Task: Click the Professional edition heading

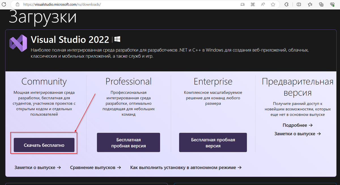Action: (x=128, y=81)
